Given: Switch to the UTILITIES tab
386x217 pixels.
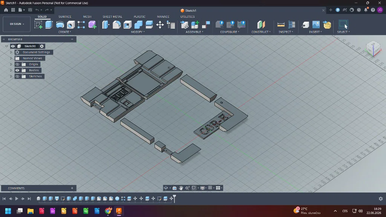Looking at the screenshot, I should (x=187, y=17).
